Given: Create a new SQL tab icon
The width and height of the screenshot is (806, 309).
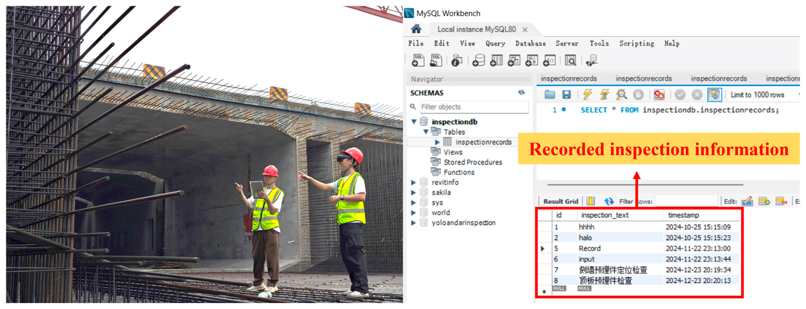Looking at the screenshot, I should click(x=418, y=60).
